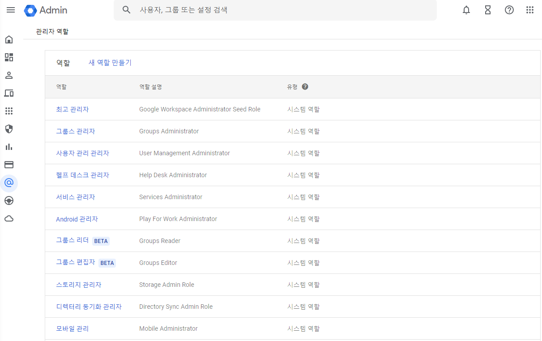This screenshot has width=542, height=341.
Task: Open the help question mark icon
Action: click(x=509, y=10)
